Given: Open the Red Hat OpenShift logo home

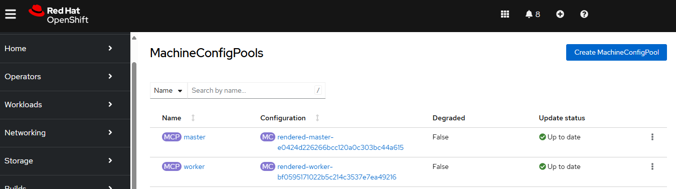Looking at the screenshot, I should click(x=59, y=14).
